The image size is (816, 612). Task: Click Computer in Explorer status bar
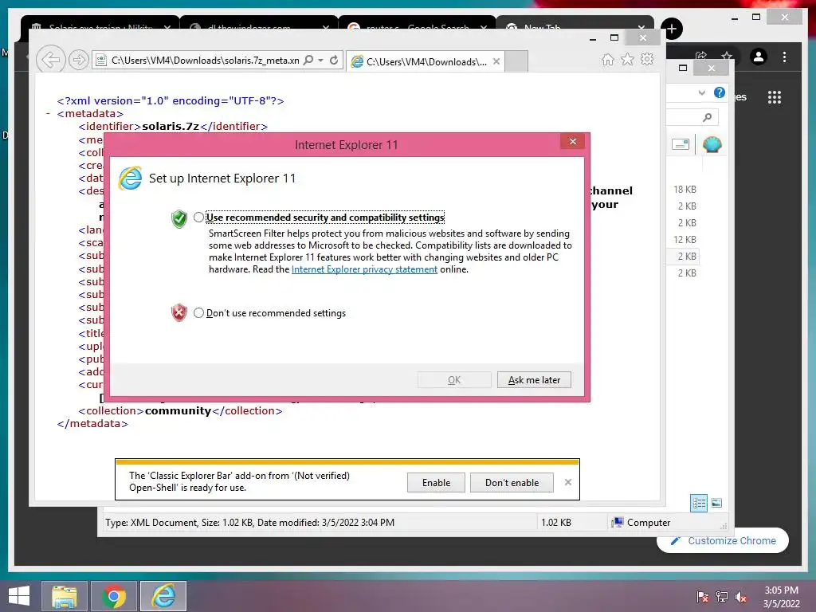click(x=641, y=523)
